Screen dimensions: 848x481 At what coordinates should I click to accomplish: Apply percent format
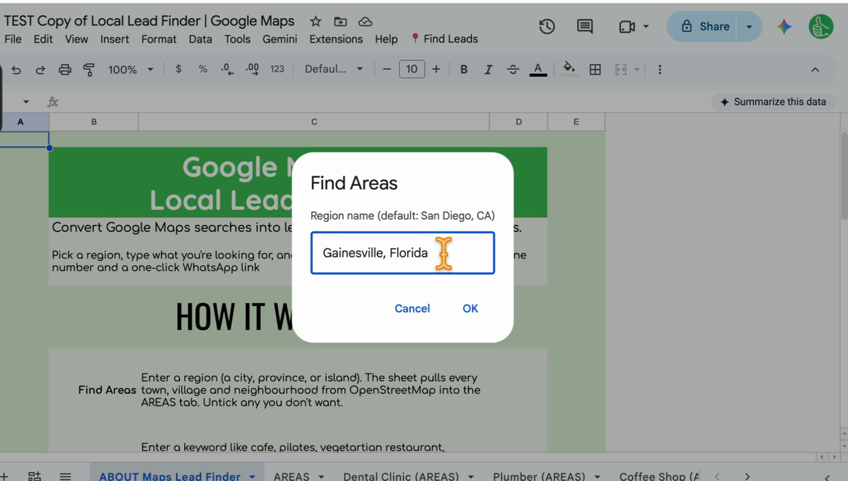[x=203, y=69]
